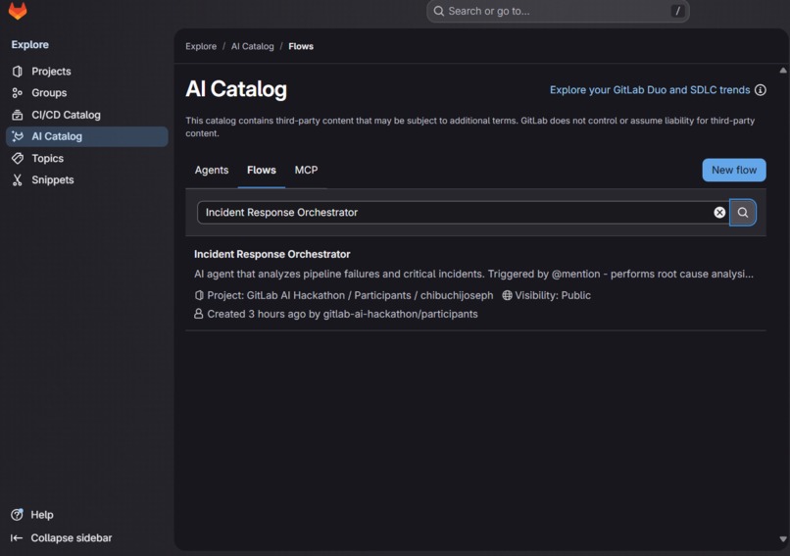
Task: Open the CI/CD Catalog sidebar icon
Action: tap(17, 115)
